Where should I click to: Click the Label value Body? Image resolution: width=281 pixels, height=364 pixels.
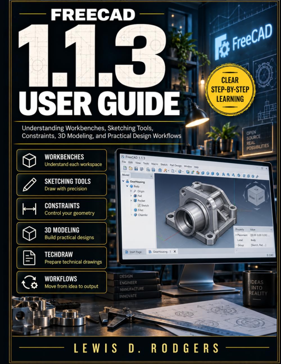pos(253,240)
